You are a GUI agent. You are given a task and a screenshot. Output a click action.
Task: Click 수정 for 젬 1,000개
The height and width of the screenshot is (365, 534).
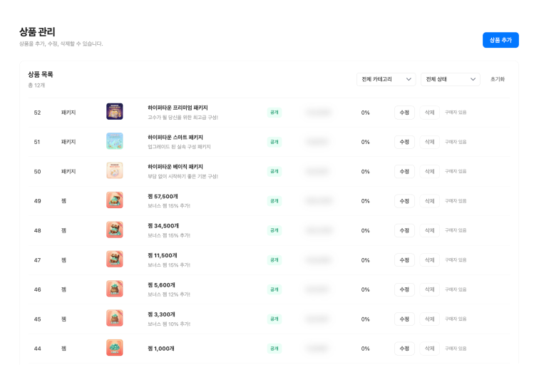404,349
